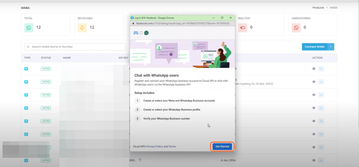Click the ACTION column header

317,58
